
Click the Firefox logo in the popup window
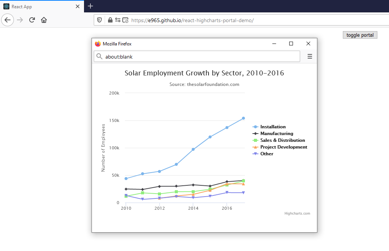click(98, 44)
